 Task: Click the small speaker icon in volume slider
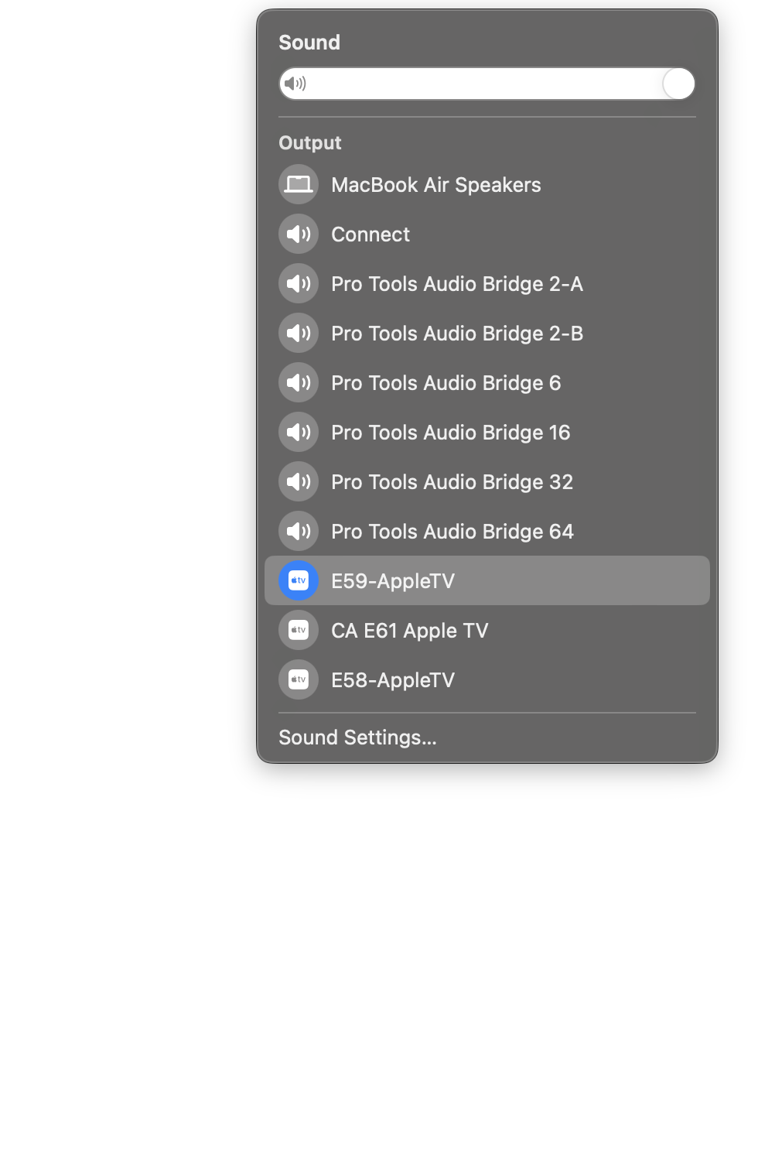point(295,84)
